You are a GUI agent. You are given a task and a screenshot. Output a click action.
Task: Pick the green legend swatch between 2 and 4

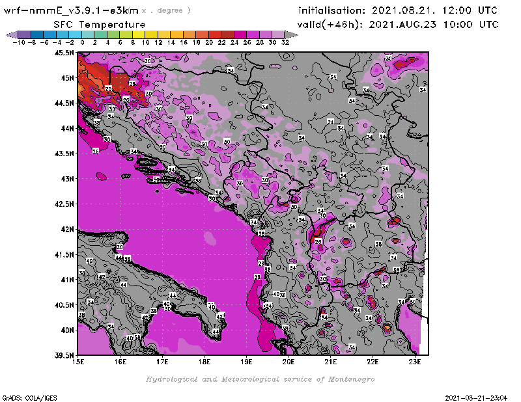pos(100,34)
